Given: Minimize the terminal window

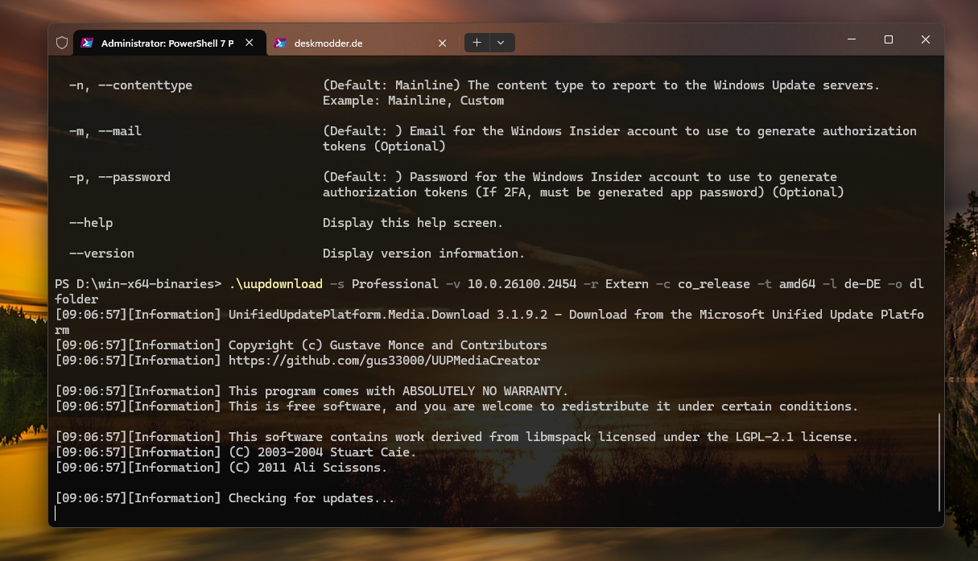Looking at the screenshot, I should click(x=852, y=39).
